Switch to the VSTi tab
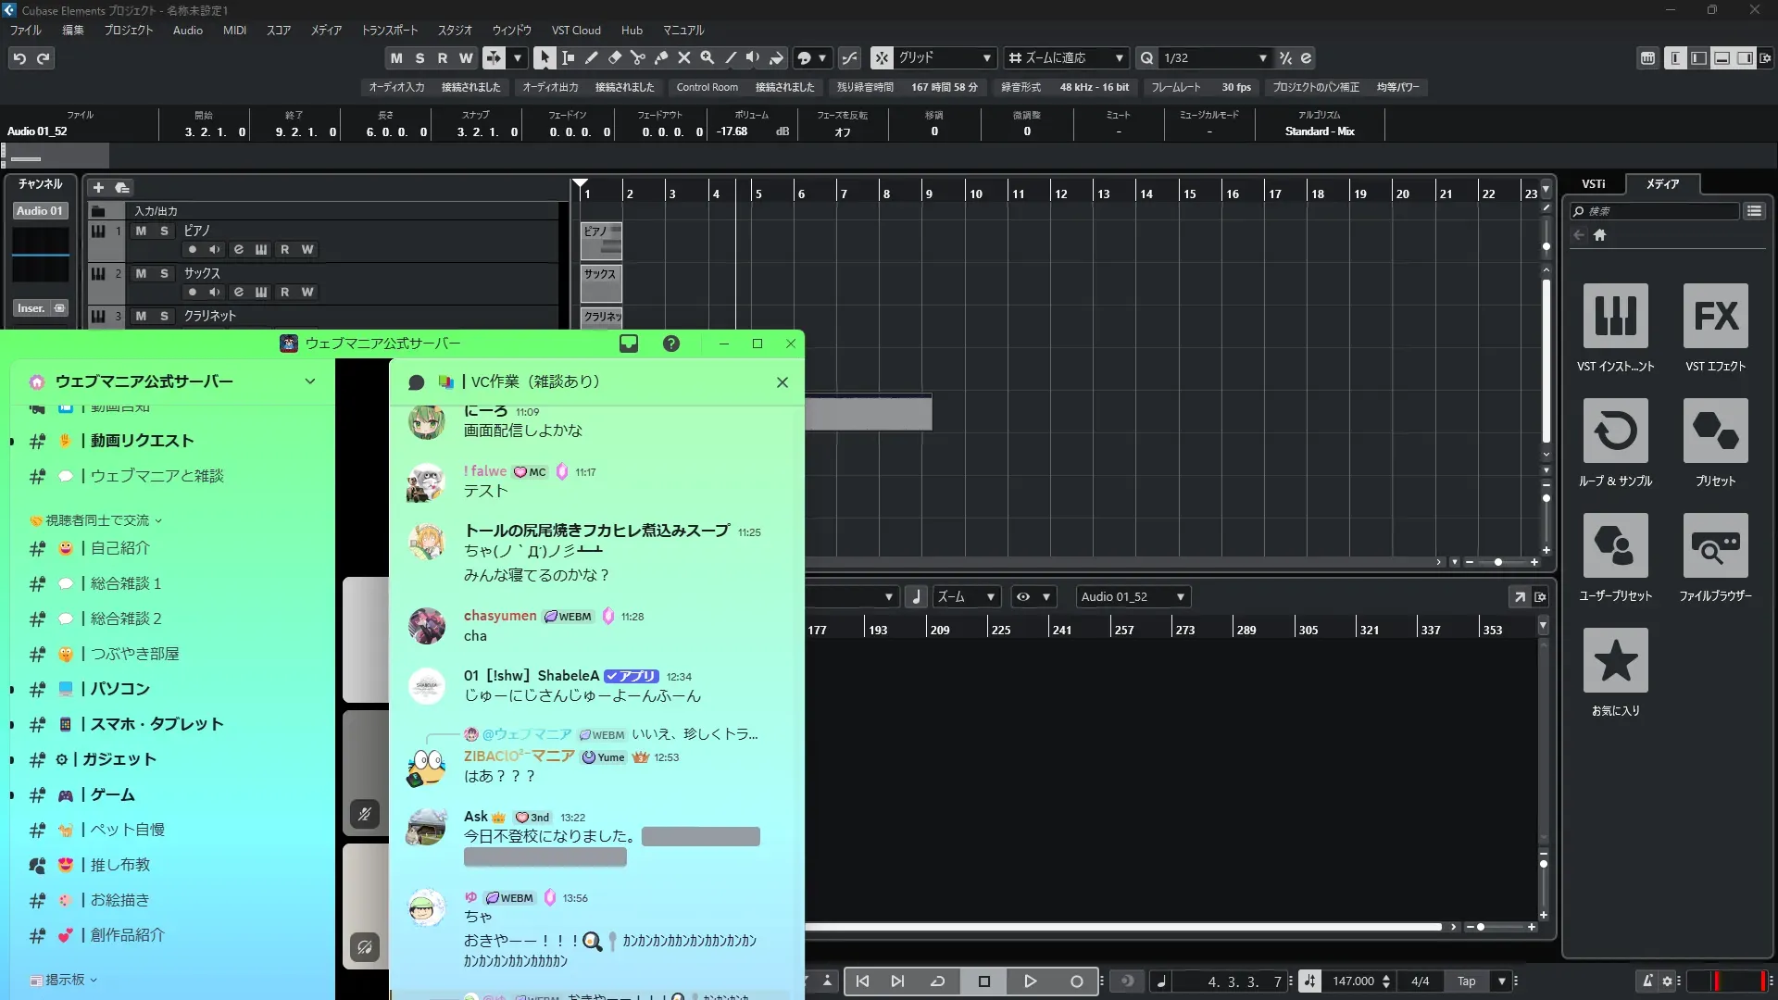This screenshot has width=1778, height=1000. [x=1593, y=184]
